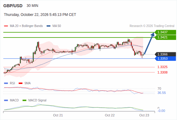The height and width of the screenshot is (120, 177).
Task: Click MA 20 + Bollinger Bands legend label
Action: tap(26, 26)
